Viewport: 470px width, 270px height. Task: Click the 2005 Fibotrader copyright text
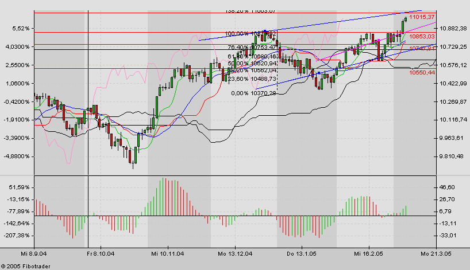[24, 265]
